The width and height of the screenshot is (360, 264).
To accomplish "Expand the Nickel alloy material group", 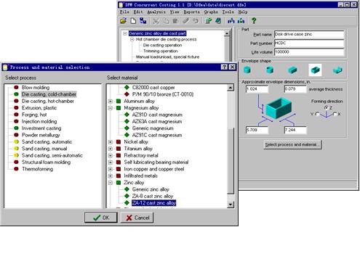I will (x=111, y=142).
